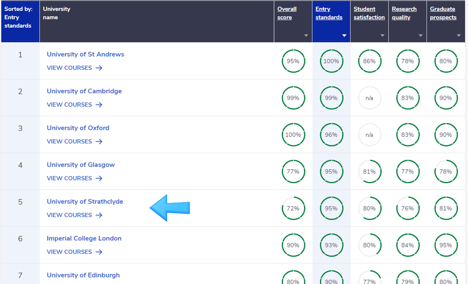This screenshot has width=468, height=284.
Task: Click Imperial 90% overall score circle
Action: click(293, 245)
